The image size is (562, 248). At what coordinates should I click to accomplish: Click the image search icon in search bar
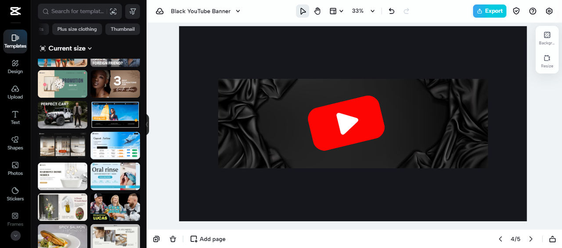pos(113,11)
